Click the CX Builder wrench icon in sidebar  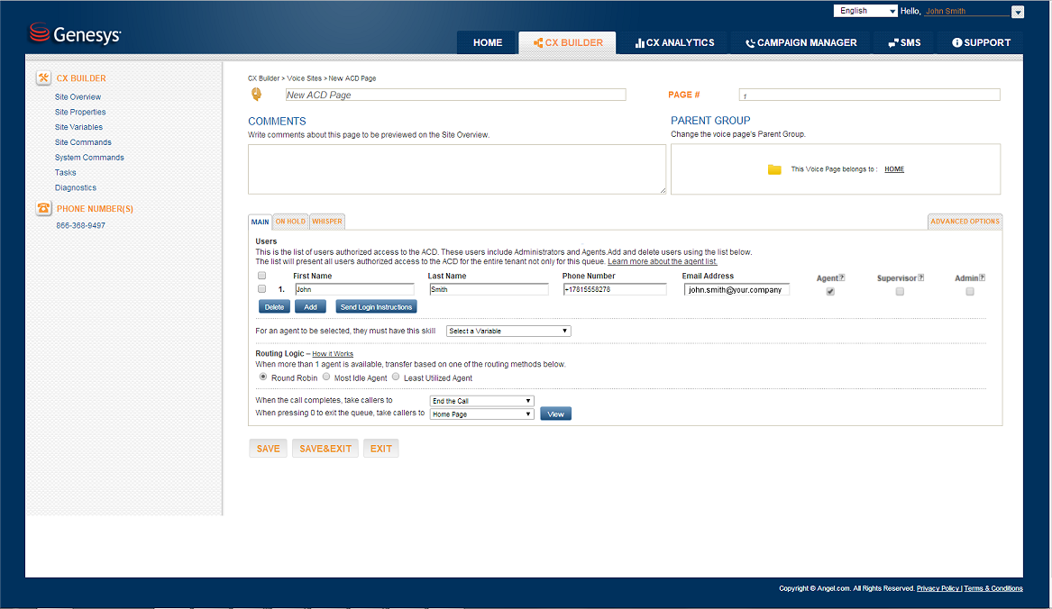43,78
